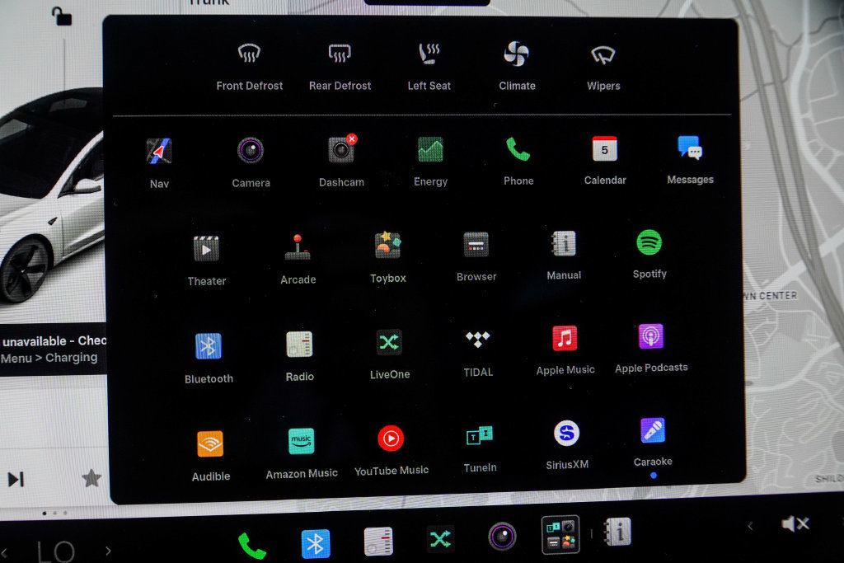The height and width of the screenshot is (563, 844).
Task: Tap the LO temperature setting
Action: click(56, 551)
